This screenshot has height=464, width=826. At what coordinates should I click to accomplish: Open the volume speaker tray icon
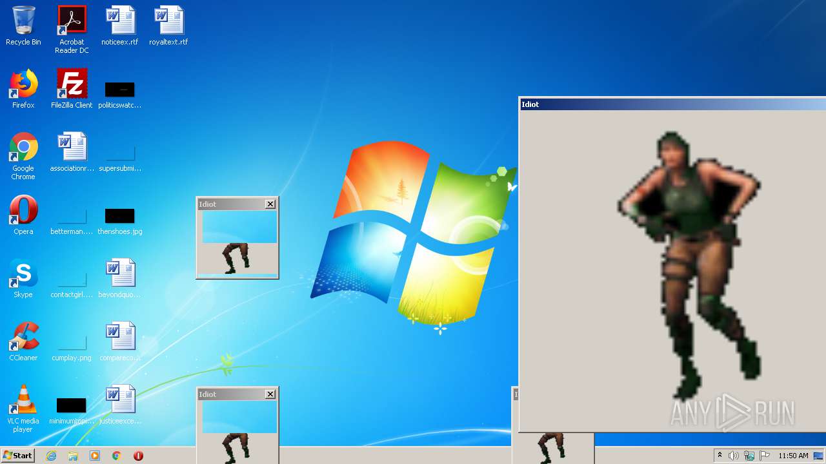click(734, 456)
